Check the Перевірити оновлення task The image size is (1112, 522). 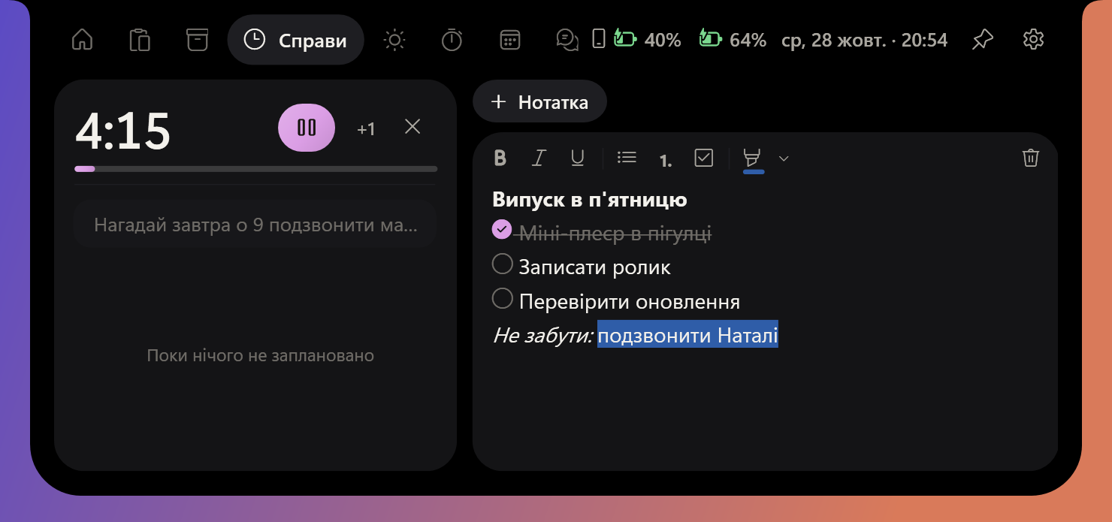pos(502,298)
